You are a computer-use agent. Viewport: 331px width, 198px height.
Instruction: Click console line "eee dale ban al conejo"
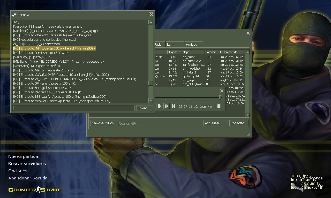point(48,27)
